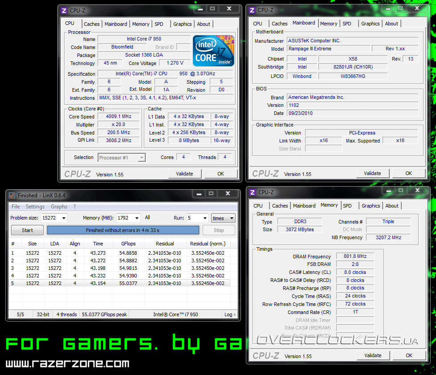Select CPU tab in CPU-Z Mainboard window
The image size is (436, 375).
[257, 24]
